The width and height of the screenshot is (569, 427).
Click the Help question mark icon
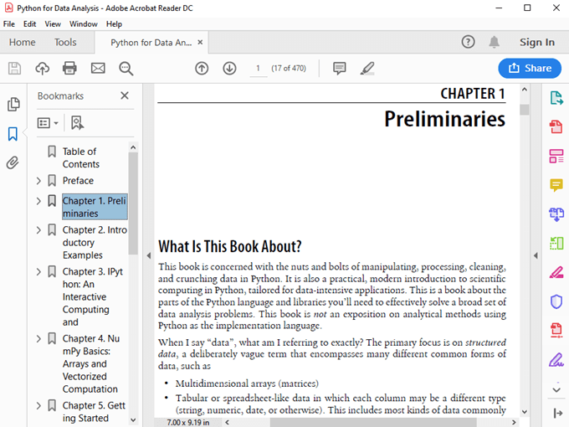(468, 42)
